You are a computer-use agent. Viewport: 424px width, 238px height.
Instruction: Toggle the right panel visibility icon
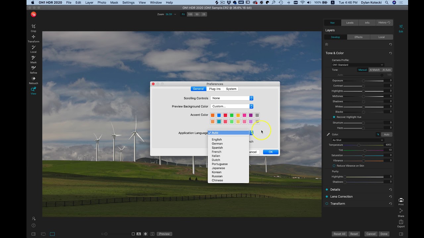coord(401,234)
